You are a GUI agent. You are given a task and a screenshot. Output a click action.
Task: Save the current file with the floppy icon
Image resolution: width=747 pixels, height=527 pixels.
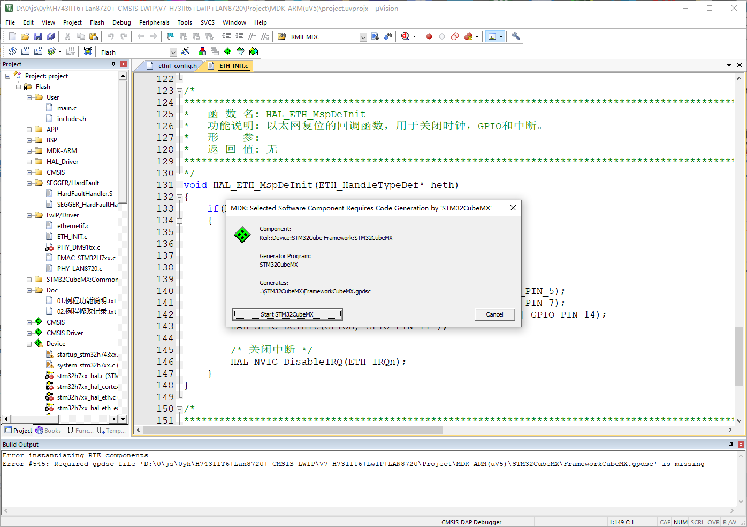click(x=38, y=36)
